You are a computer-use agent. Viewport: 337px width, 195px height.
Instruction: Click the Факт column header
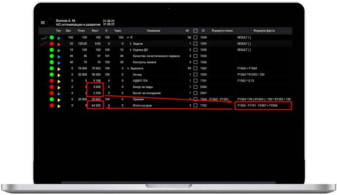[x=95, y=31]
